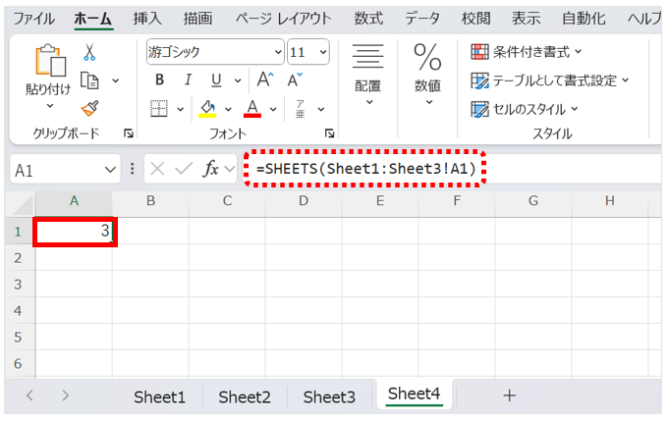Apply Italic formatting
This screenshot has width=669, height=423.
click(188, 79)
